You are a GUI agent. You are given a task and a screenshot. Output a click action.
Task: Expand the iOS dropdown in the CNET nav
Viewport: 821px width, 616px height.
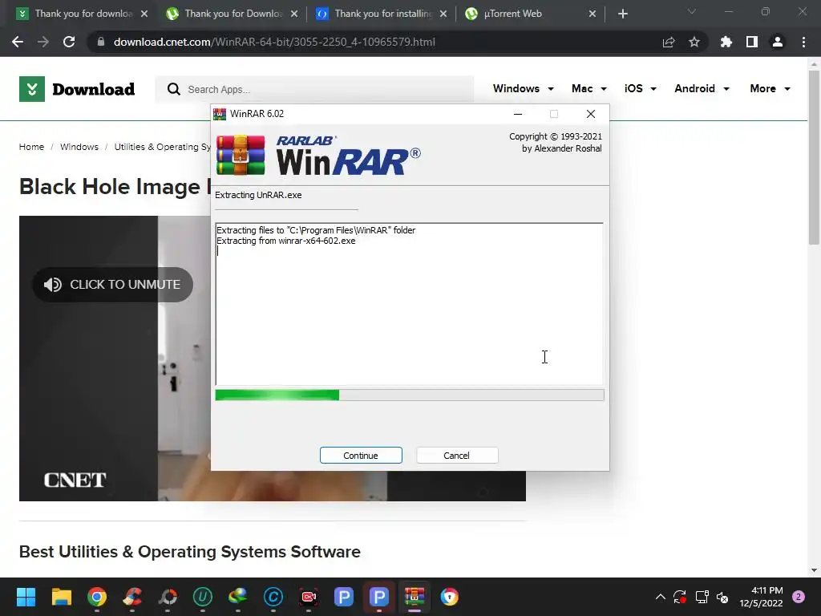click(x=641, y=88)
